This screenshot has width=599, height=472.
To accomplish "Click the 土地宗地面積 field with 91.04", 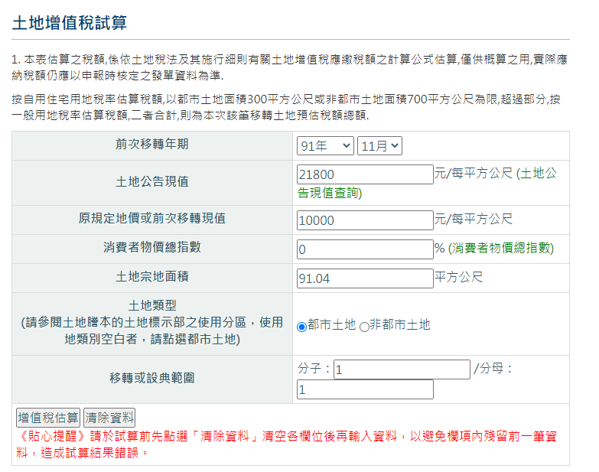I will (x=365, y=278).
